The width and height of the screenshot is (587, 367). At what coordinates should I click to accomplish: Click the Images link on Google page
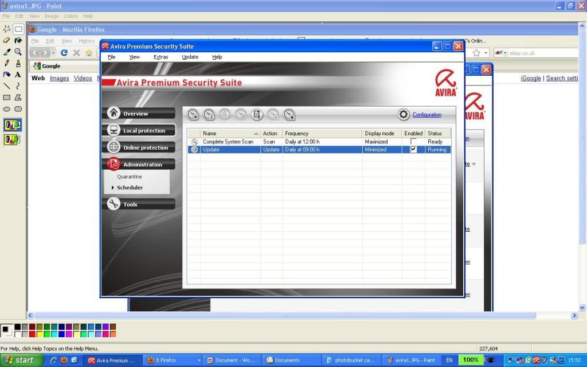[59, 78]
